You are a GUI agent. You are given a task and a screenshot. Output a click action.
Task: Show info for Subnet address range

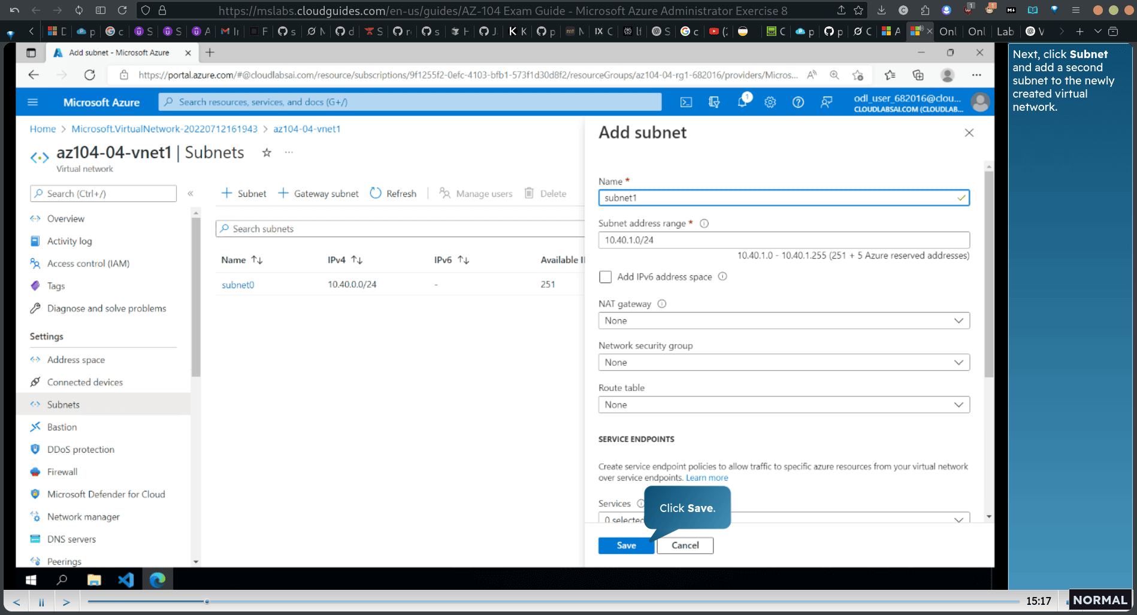pyautogui.click(x=704, y=223)
